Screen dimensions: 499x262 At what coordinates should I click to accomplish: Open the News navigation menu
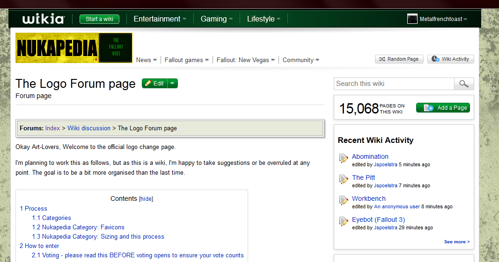pyautogui.click(x=147, y=60)
